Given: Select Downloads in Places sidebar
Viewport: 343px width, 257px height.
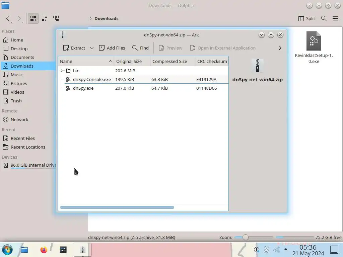Looking at the screenshot, I should (28, 66).
